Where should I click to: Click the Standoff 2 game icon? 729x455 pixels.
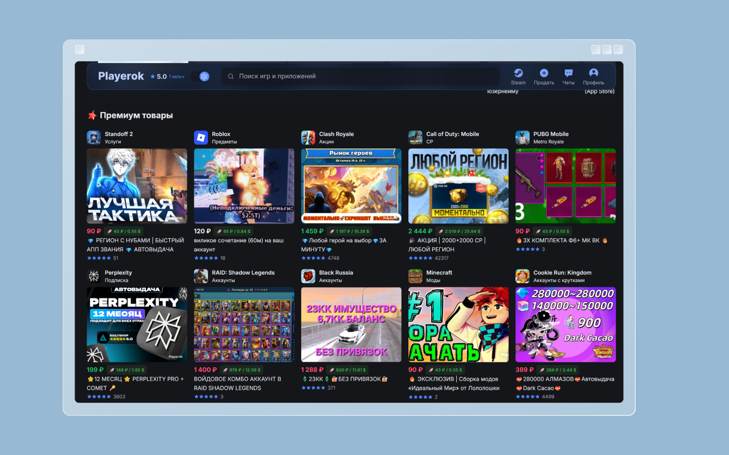click(x=93, y=138)
